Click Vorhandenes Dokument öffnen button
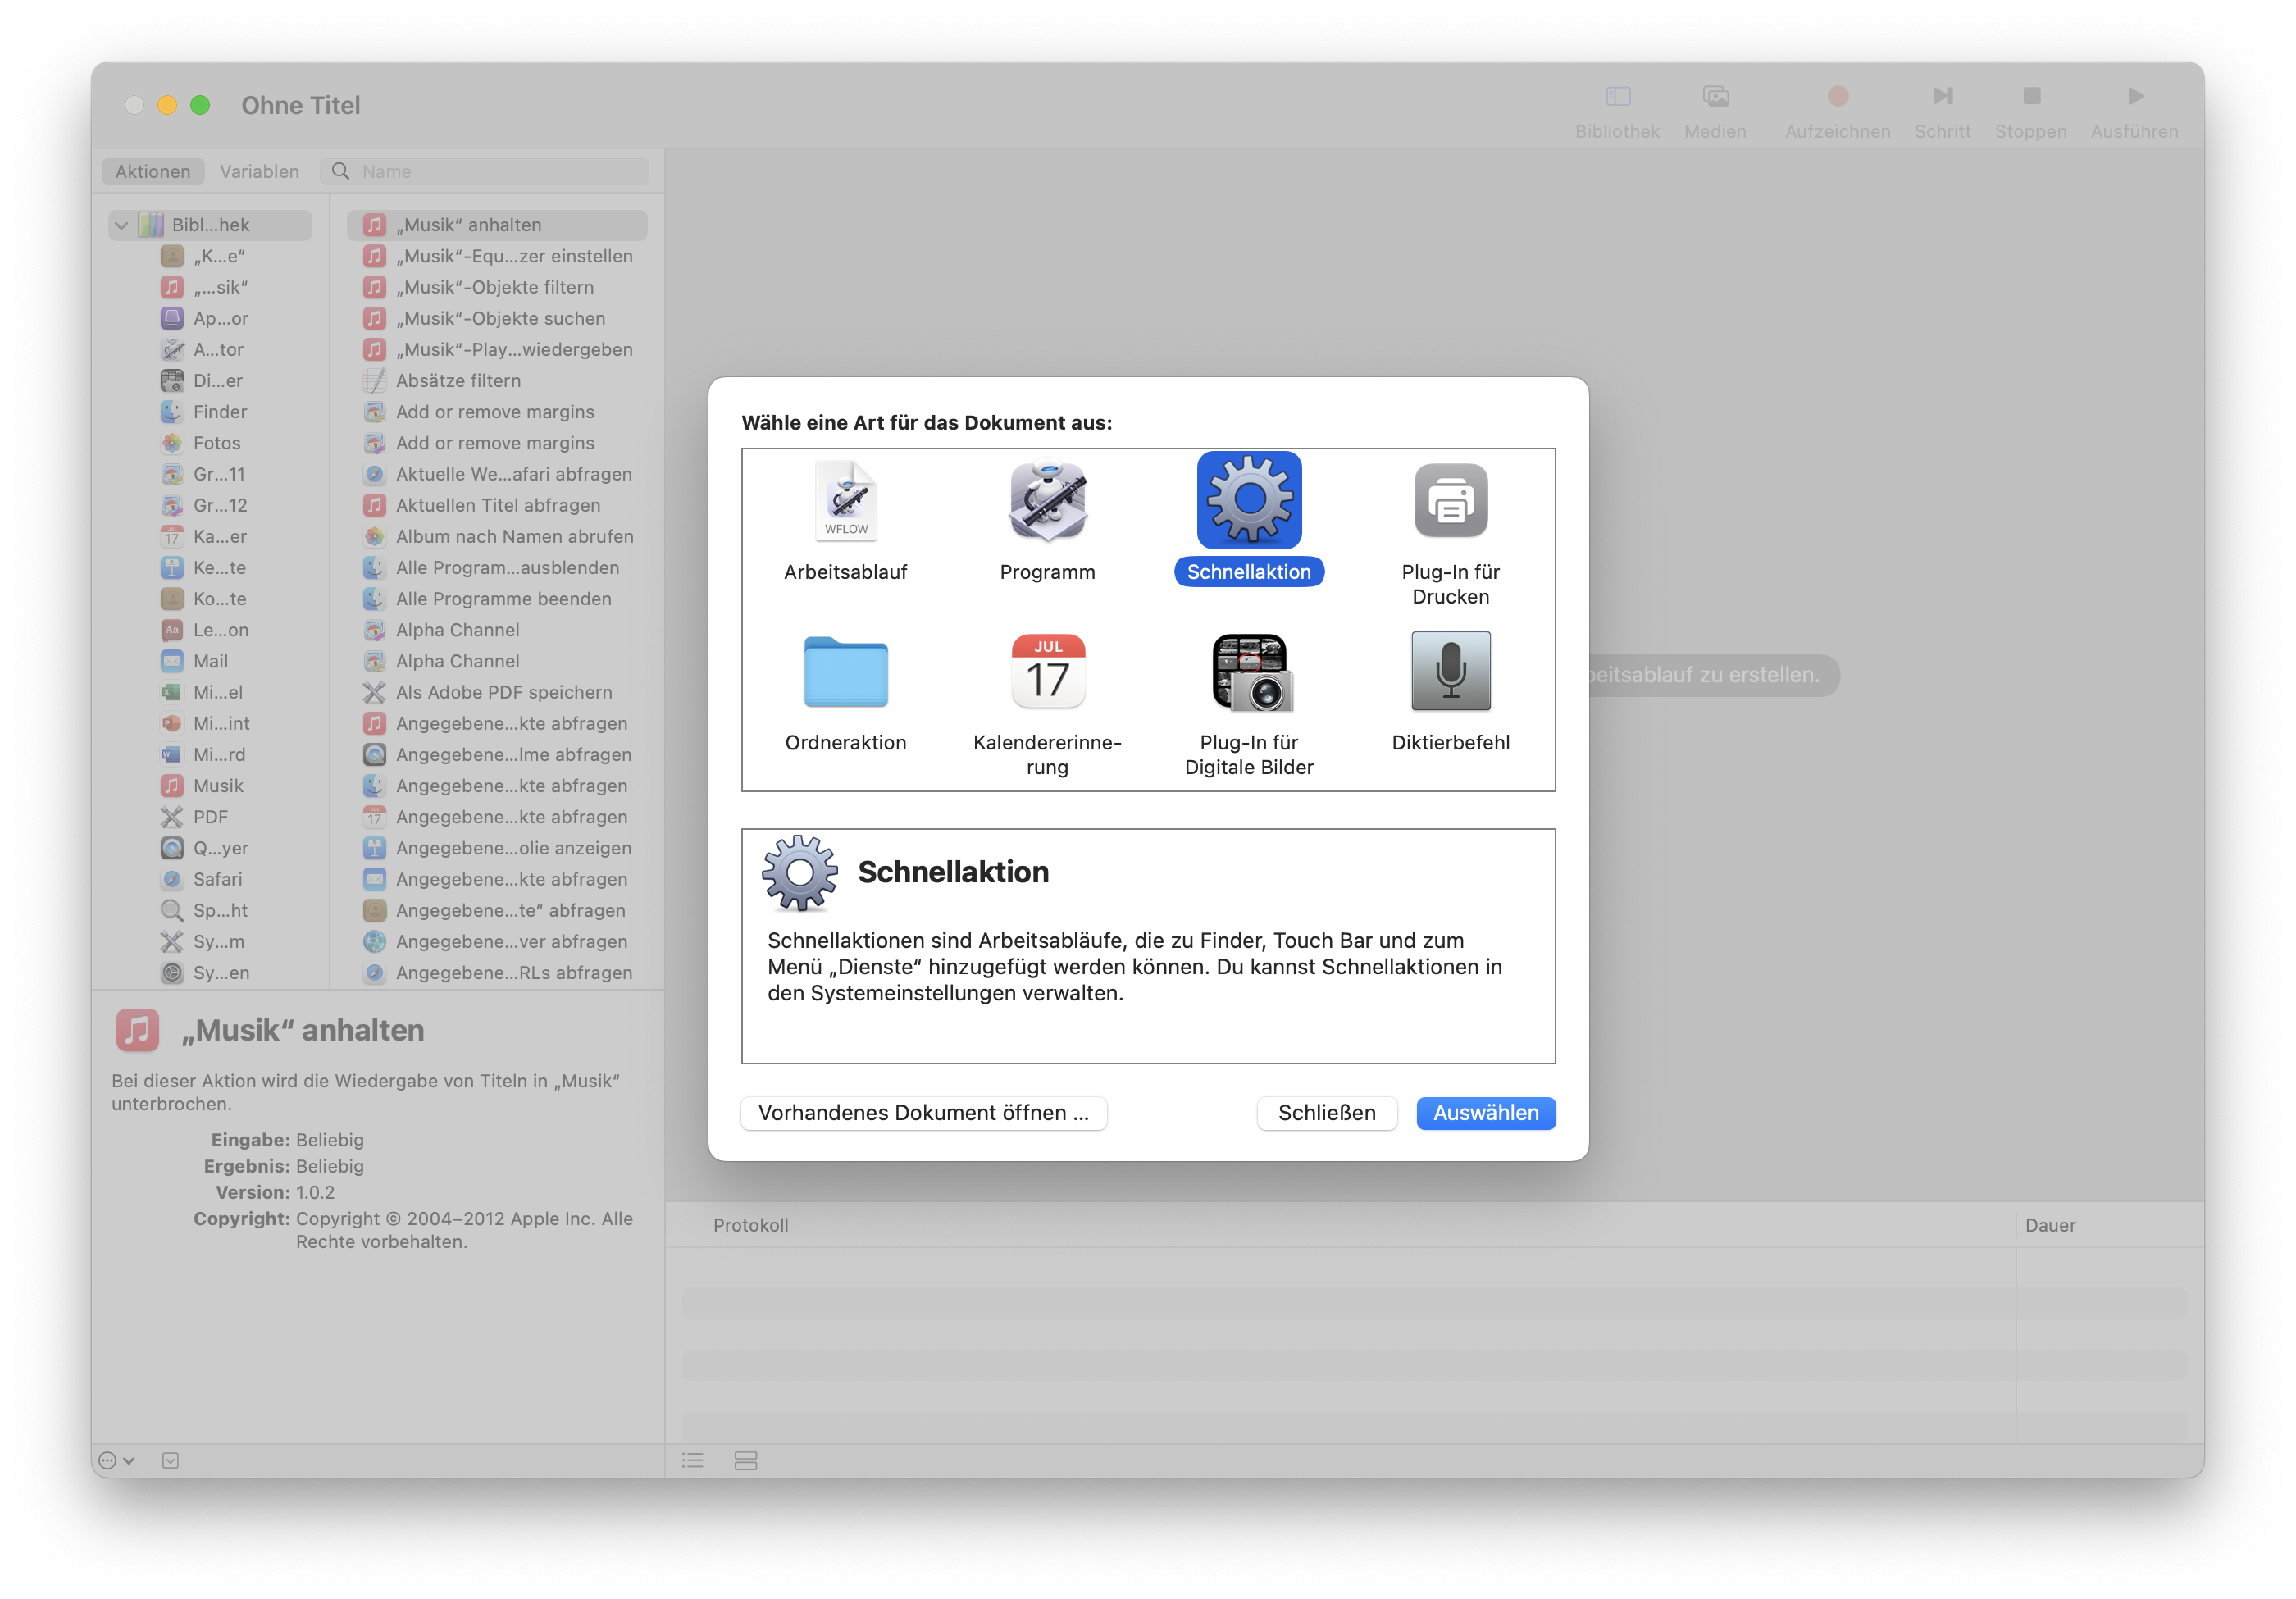The image size is (2296, 1599). [x=923, y=1113]
